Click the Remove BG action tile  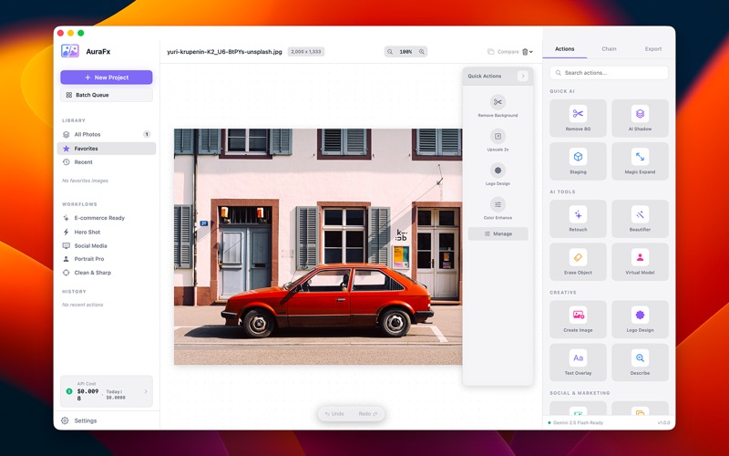[x=578, y=119]
